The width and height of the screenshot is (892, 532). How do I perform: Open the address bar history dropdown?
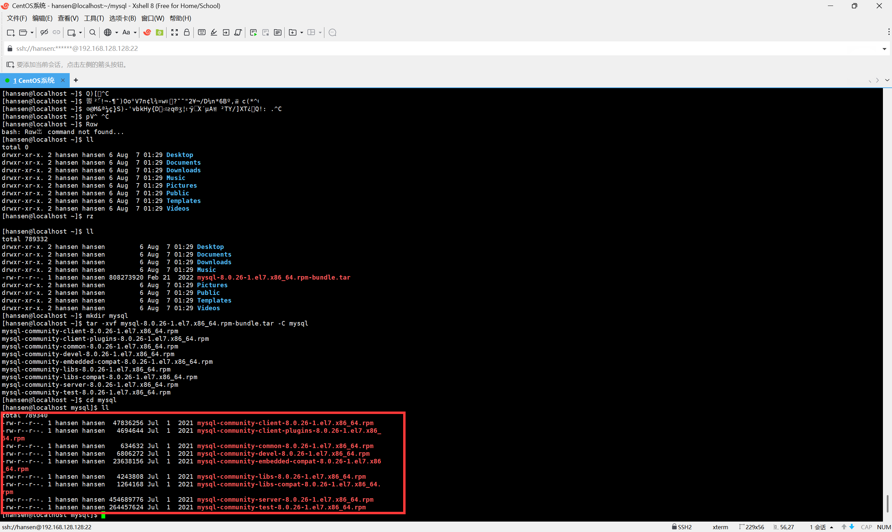884,49
